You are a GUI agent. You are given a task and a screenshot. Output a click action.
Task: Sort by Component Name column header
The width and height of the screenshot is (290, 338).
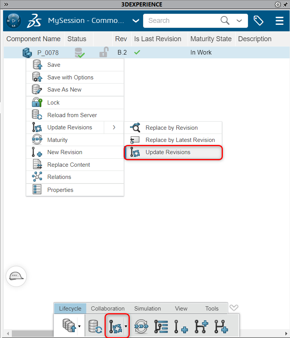pyautogui.click(x=34, y=39)
